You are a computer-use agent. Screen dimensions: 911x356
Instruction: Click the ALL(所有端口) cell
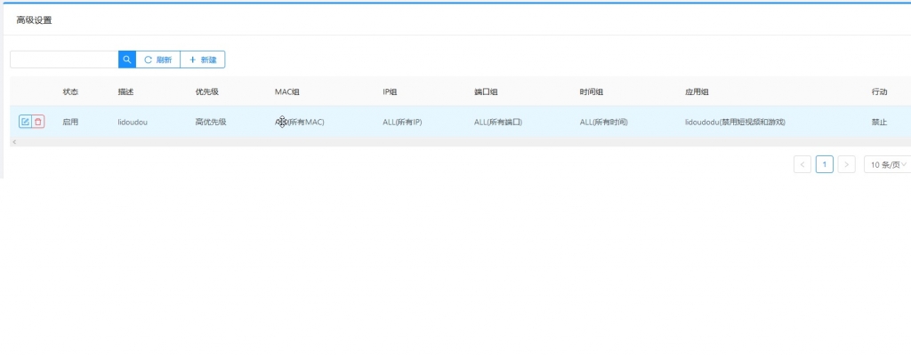pos(498,123)
